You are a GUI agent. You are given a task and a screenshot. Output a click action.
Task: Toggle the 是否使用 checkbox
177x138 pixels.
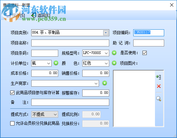144,53
